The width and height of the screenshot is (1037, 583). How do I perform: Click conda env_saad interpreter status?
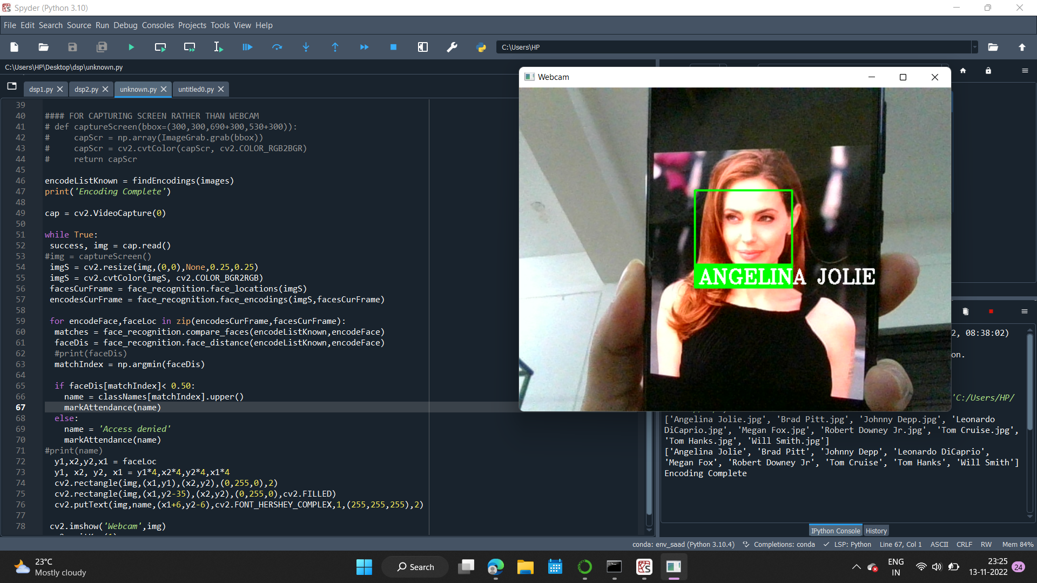click(683, 544)
